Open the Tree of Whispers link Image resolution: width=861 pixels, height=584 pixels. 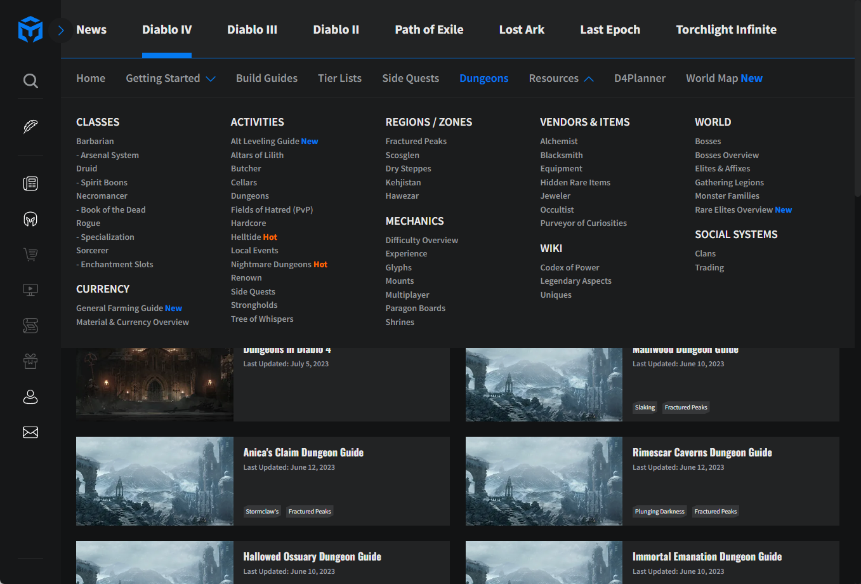pyautogui.click(x=262, y=319)
